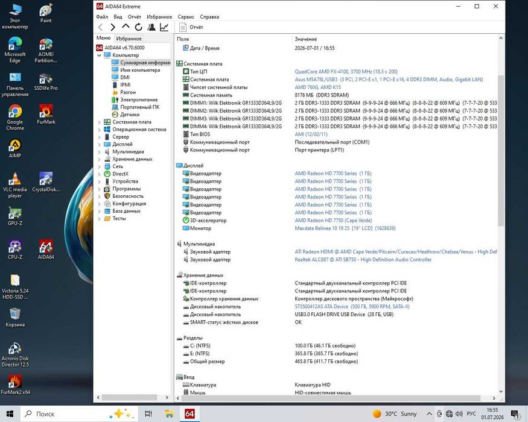This screenshot has height=422, width=528.
Task: Open AIMP desktop icon
Action: click(x=15, y=148)
